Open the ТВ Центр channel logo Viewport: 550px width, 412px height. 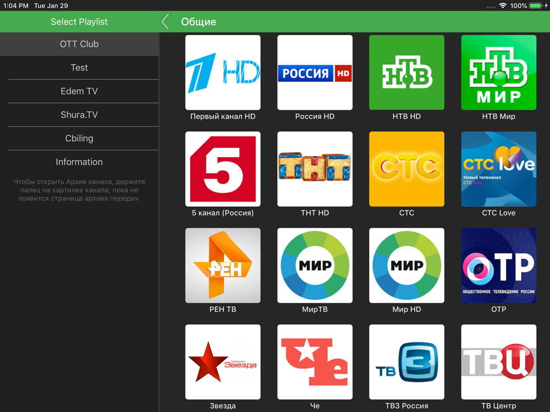tap(498, 362)
